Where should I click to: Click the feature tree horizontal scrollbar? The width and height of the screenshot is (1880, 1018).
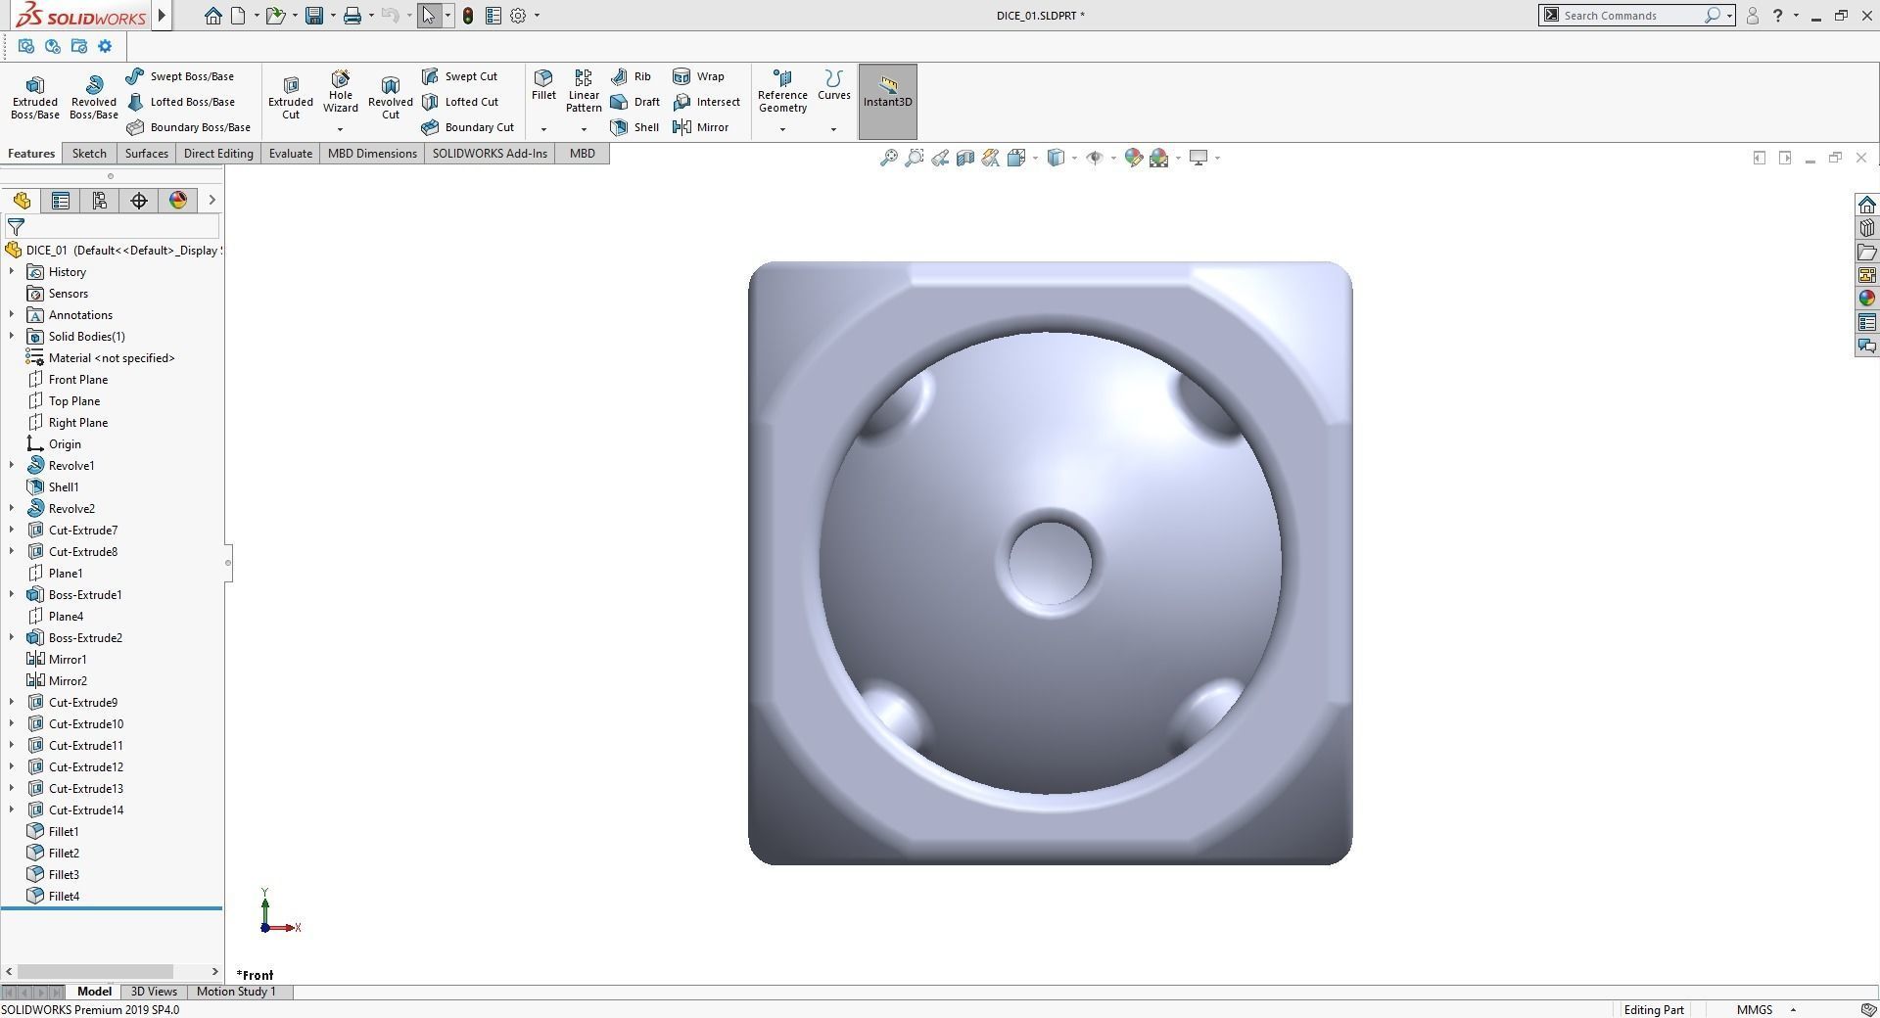96,972
